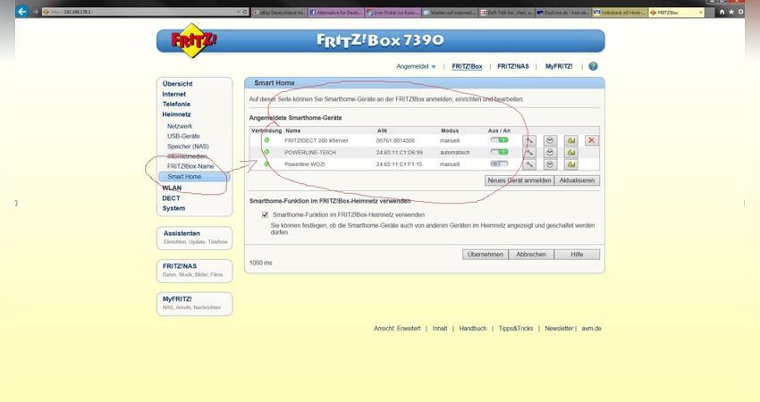Switch to the Volksbank browser tab
Viewport: 760px width, 402px height.
(x=620, y=13)
